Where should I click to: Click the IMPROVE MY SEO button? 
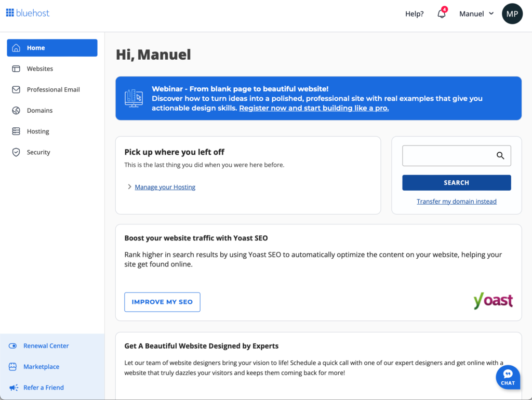[x=162, y=302]
